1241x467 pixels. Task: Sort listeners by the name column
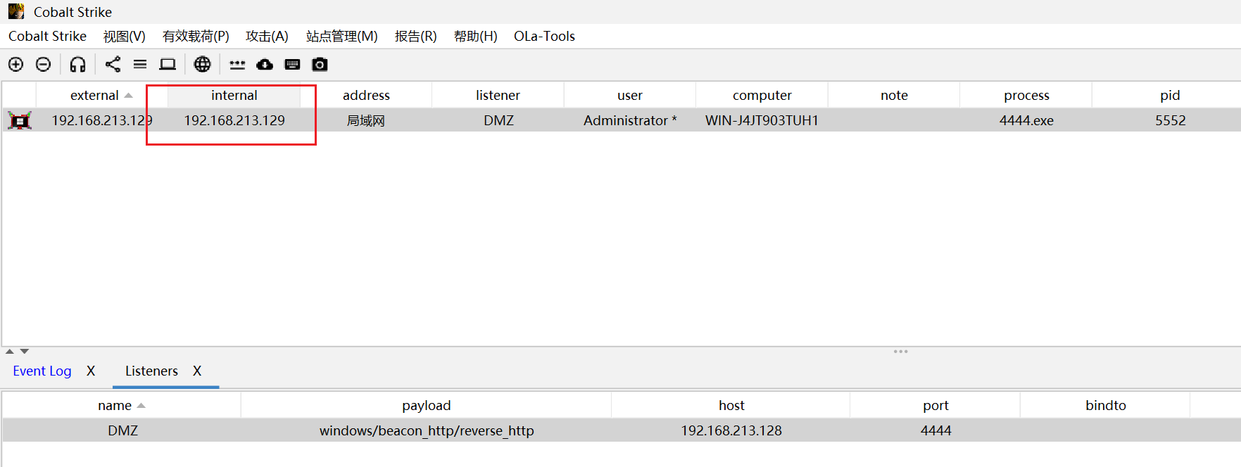click(x=115, y=406)
